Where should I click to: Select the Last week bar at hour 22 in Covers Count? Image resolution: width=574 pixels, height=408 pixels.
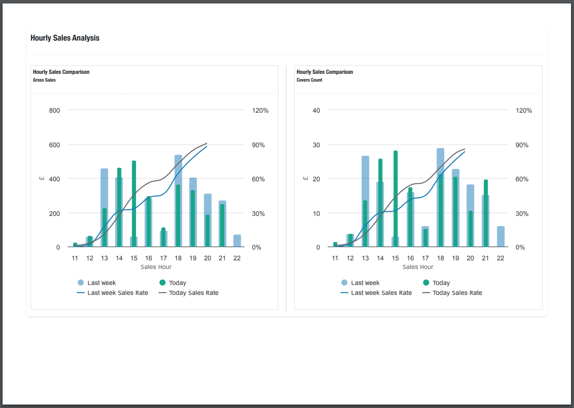(501, 237)
